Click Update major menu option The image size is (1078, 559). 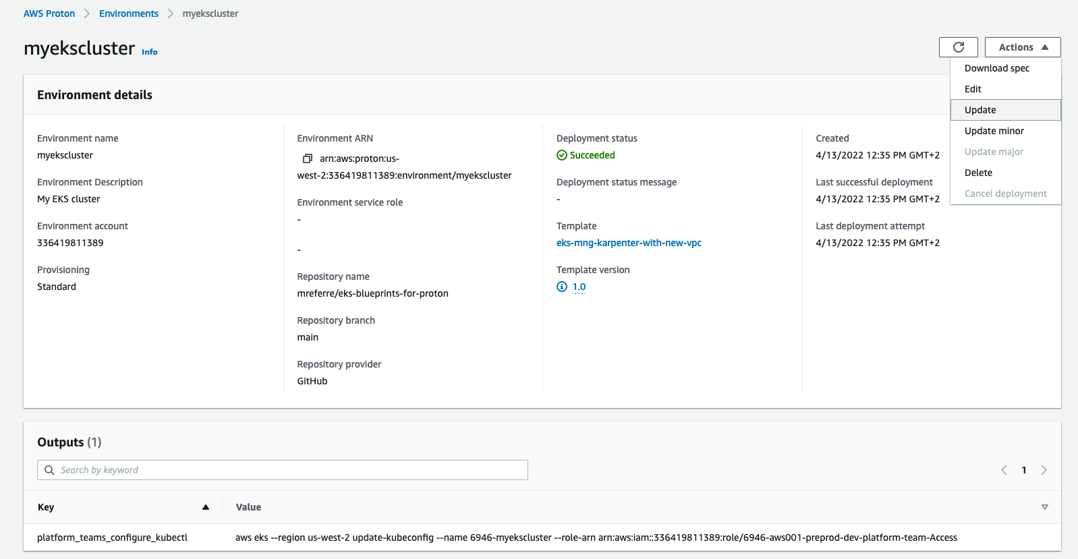click(1006, 152)
